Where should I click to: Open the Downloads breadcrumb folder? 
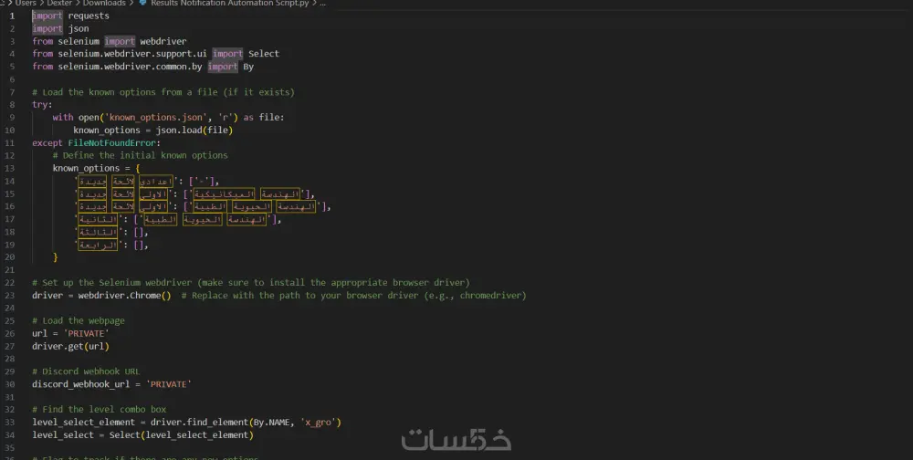(x=104, y=3)
